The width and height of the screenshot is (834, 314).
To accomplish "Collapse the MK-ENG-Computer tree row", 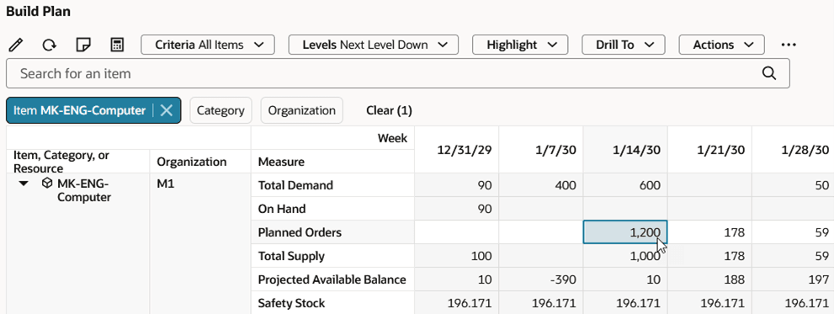I will [24, 184].
